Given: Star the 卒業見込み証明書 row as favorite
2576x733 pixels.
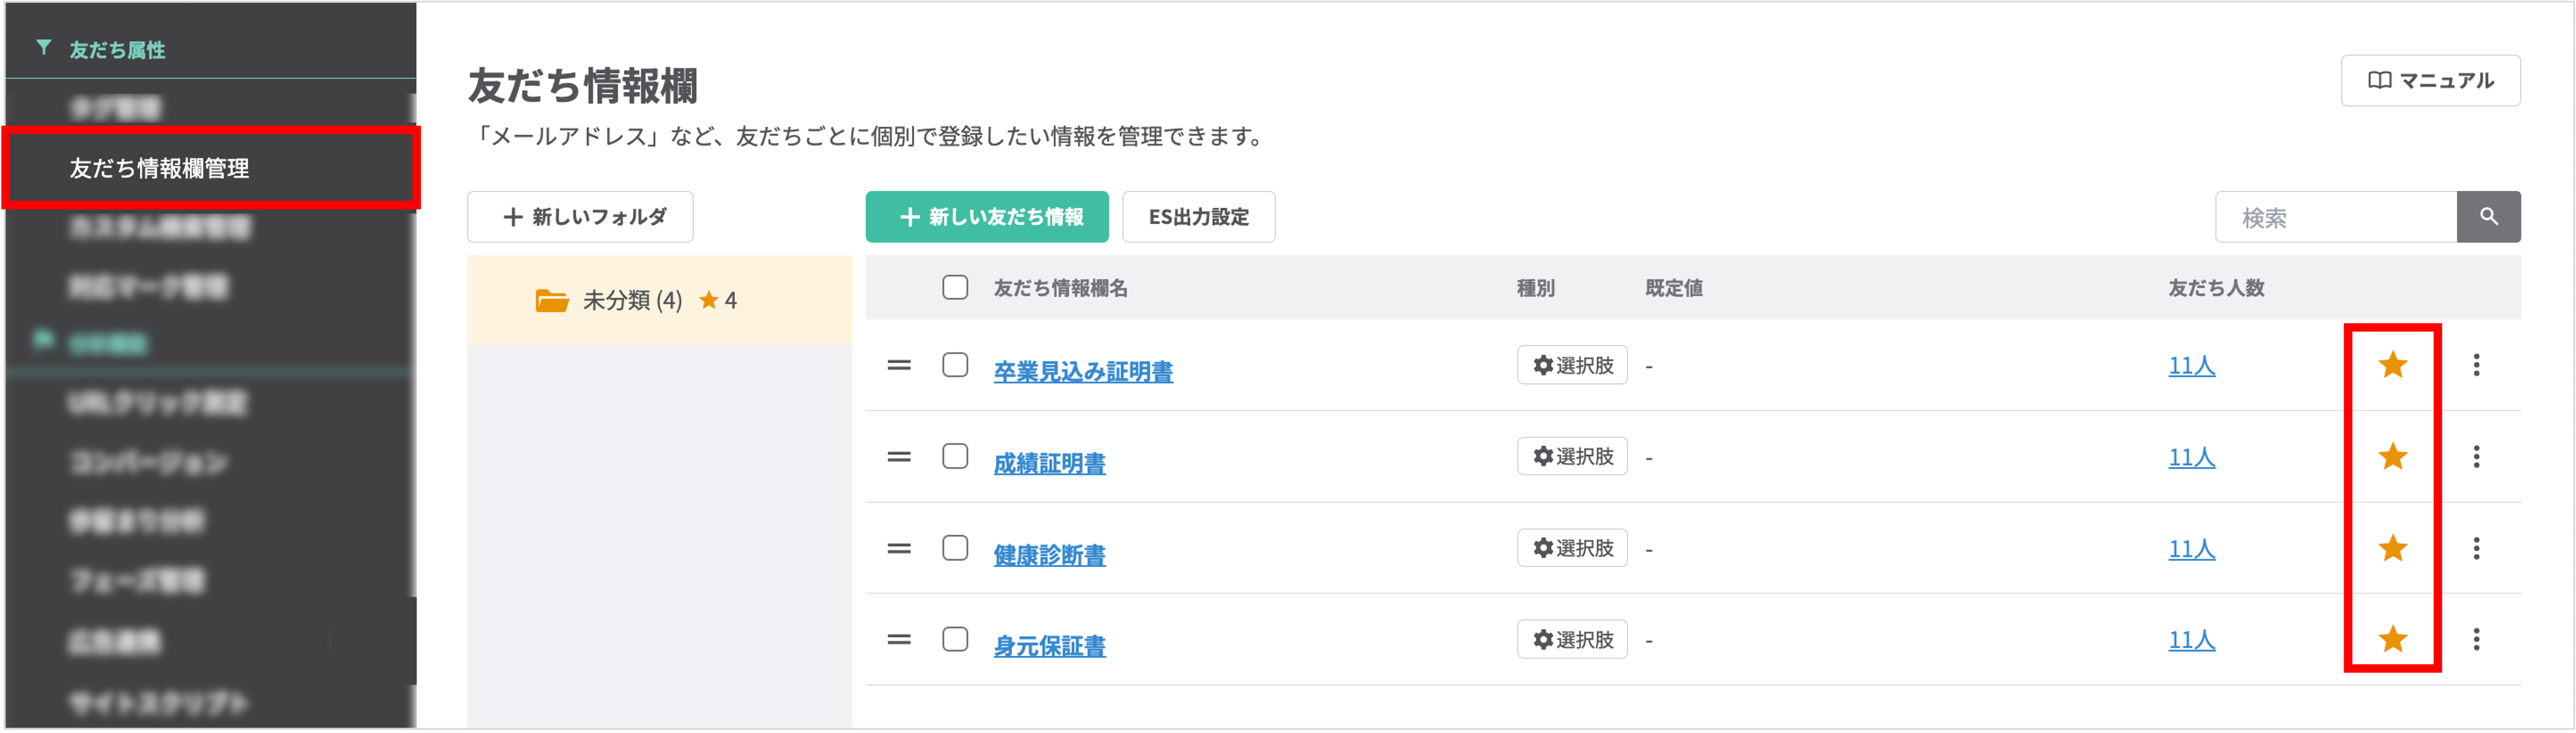Looking at the screenshot, I should coord(2391,365).
